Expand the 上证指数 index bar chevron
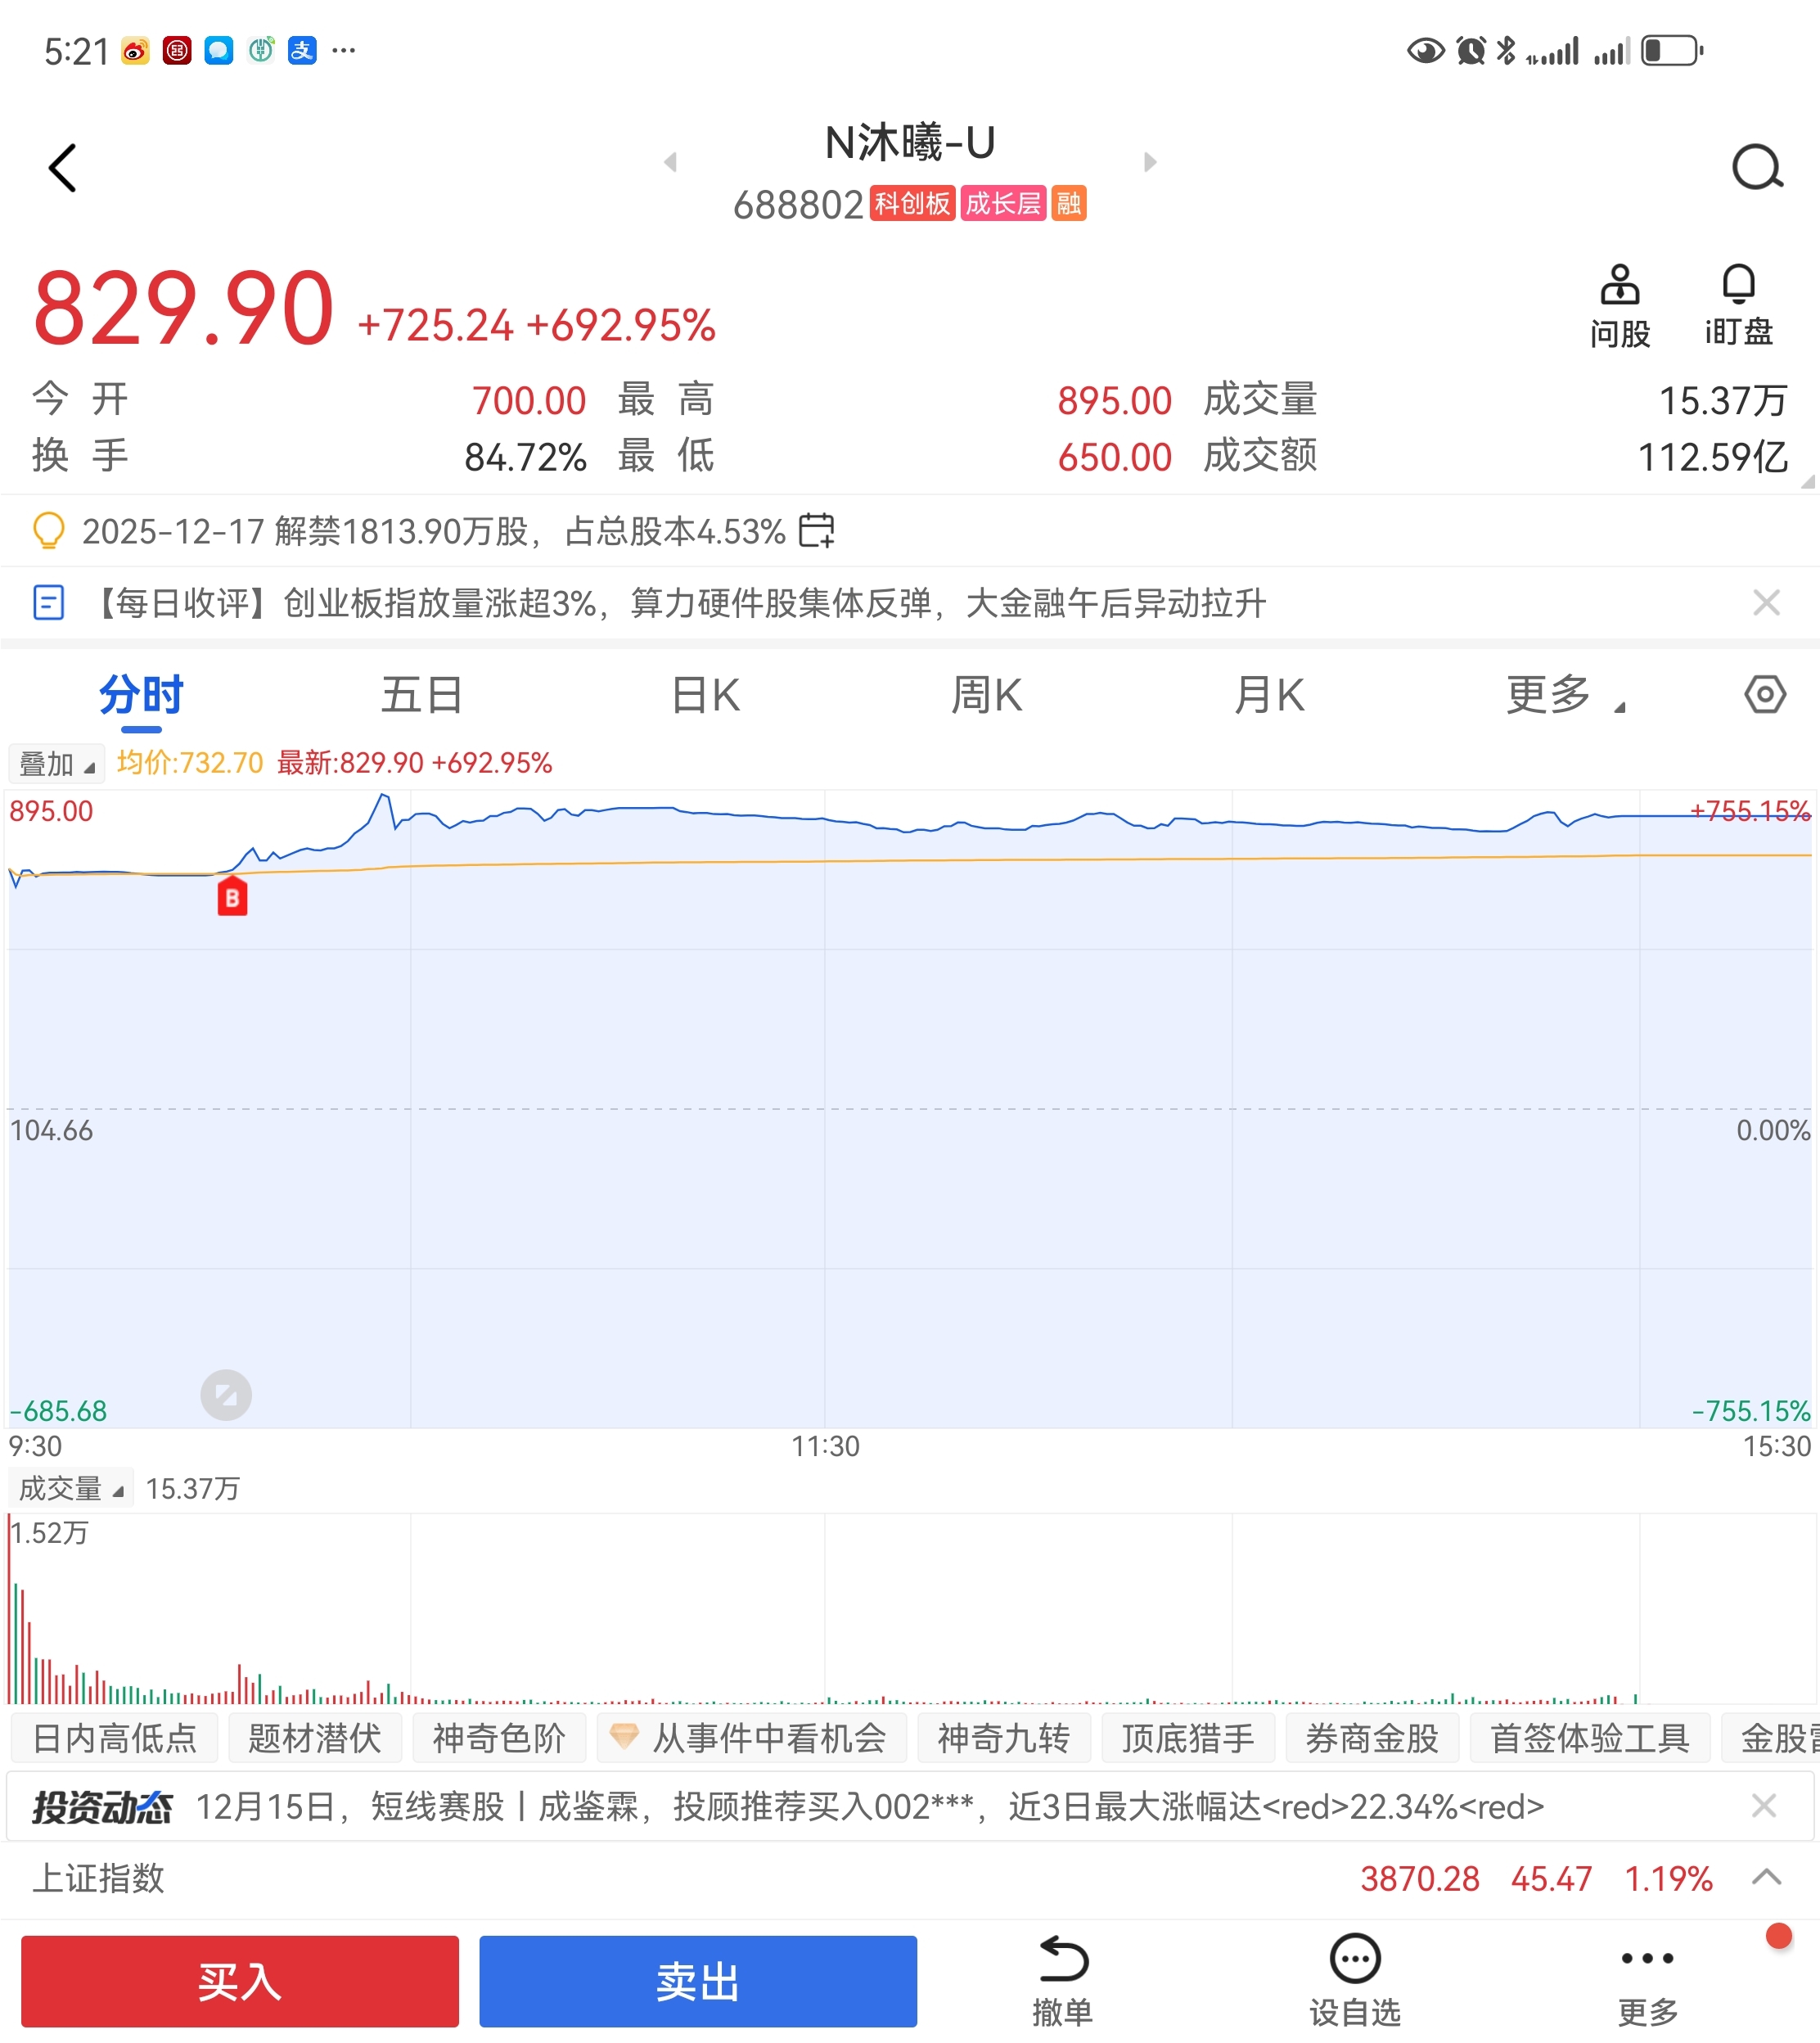The image size is (1820, 2043). [x=1767, y=1877]
